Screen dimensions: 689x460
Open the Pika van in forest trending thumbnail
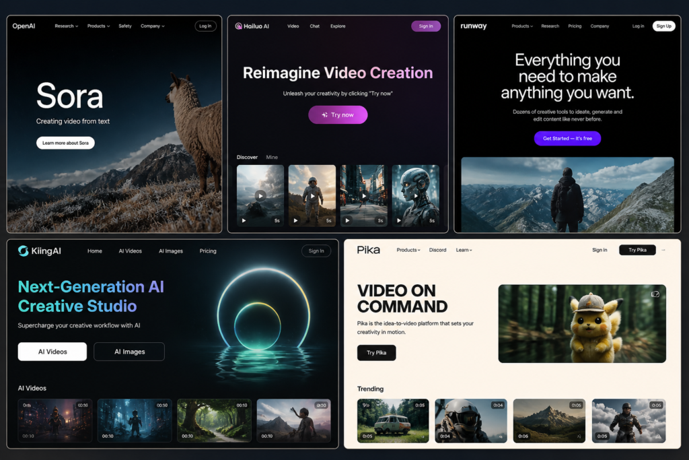[x=393, y=421]
